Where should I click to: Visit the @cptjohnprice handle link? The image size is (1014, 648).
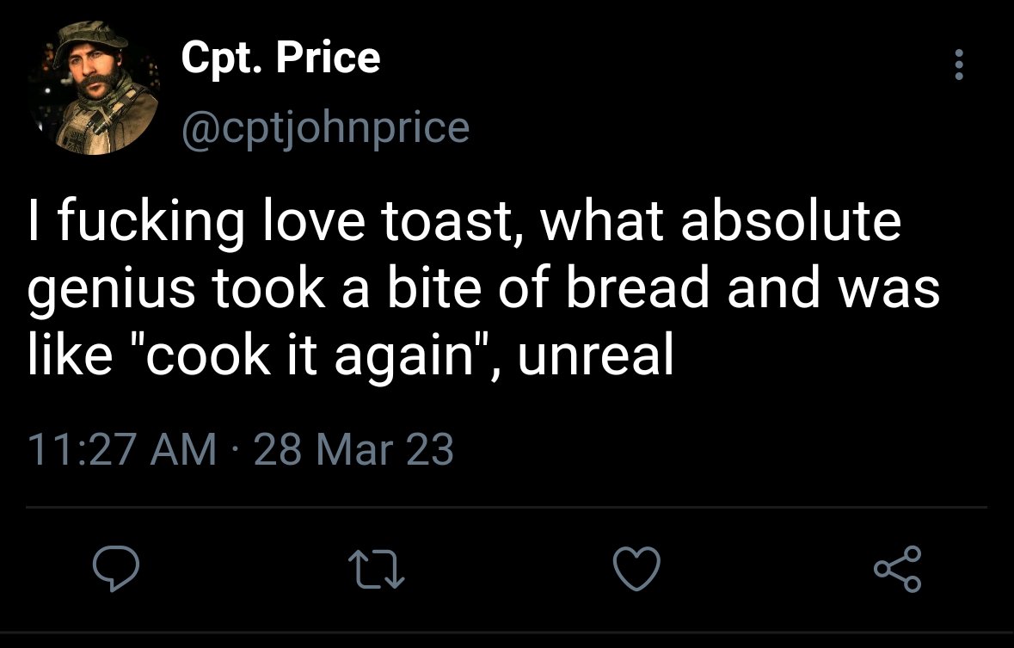point(325,128)
